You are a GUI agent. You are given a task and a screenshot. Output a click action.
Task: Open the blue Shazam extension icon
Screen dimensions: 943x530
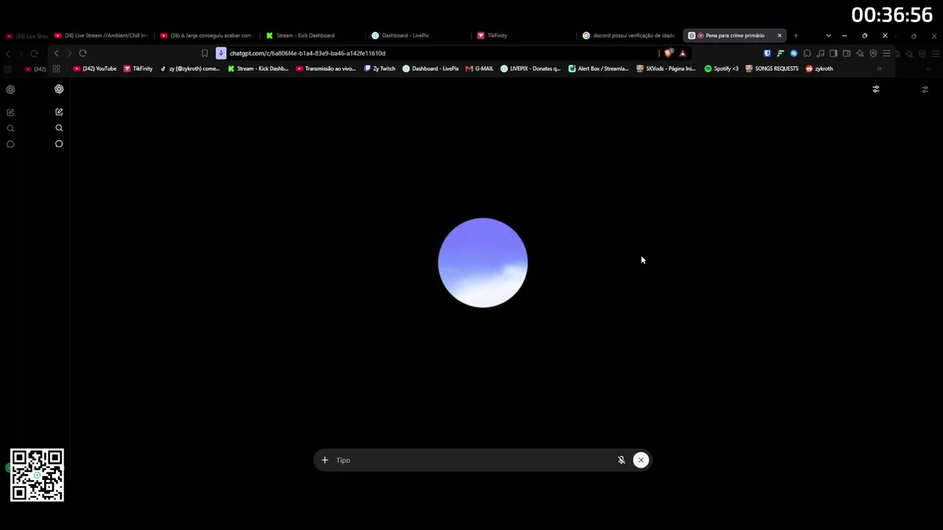pos(793,53)
